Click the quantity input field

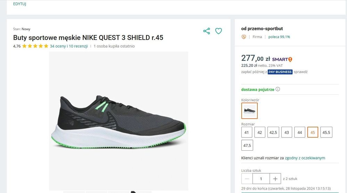[261, 179]
